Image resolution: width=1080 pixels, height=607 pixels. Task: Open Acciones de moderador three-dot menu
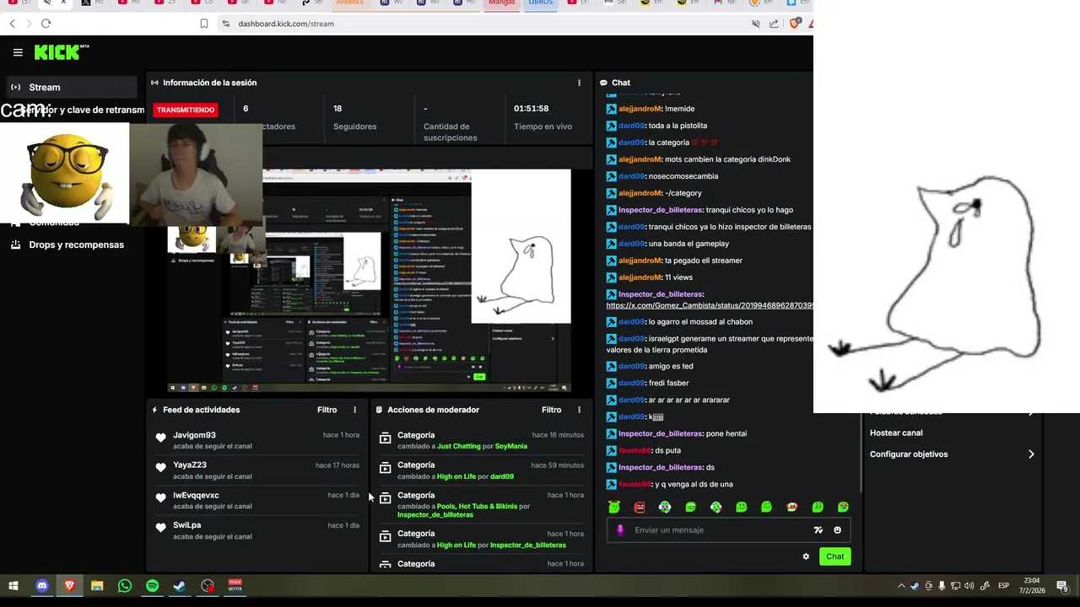579,410
